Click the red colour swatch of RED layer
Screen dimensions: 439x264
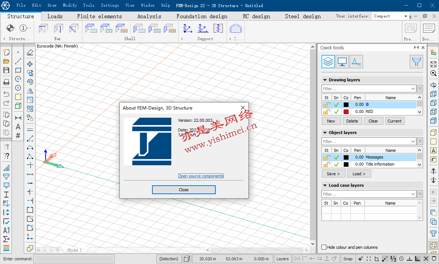(346, 111)
